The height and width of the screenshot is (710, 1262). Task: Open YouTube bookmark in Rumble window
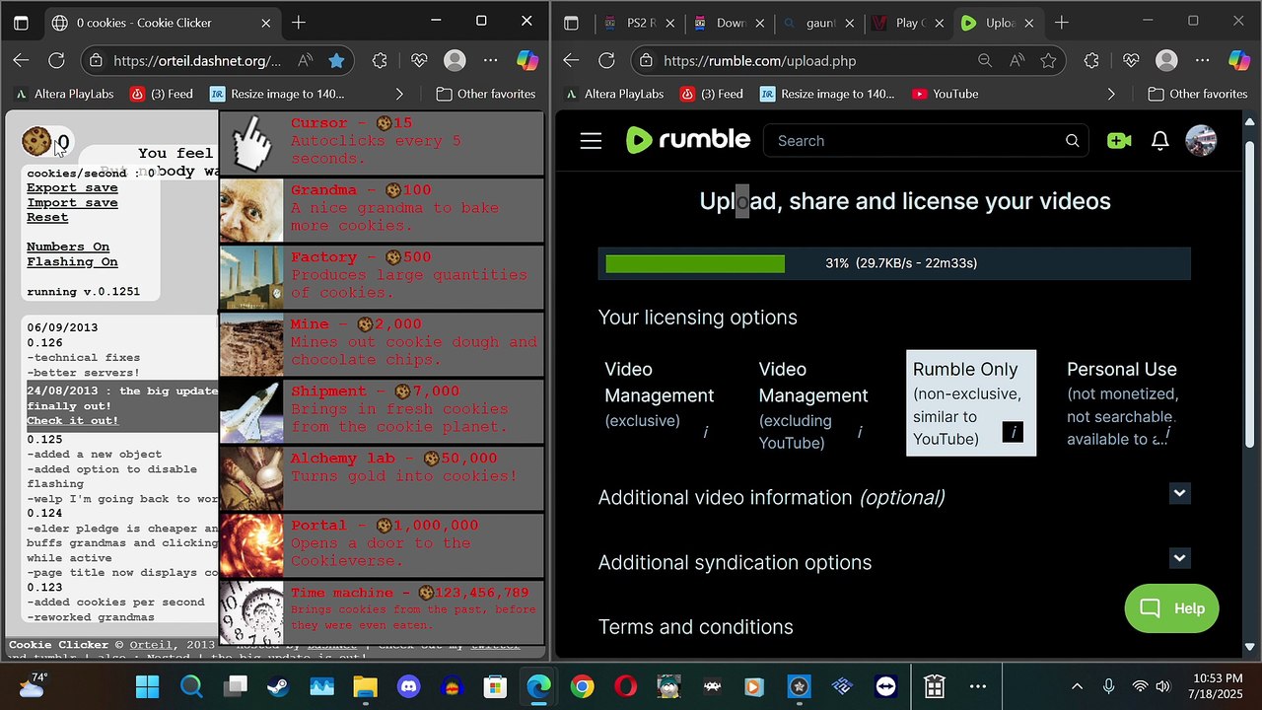(945, 94)
